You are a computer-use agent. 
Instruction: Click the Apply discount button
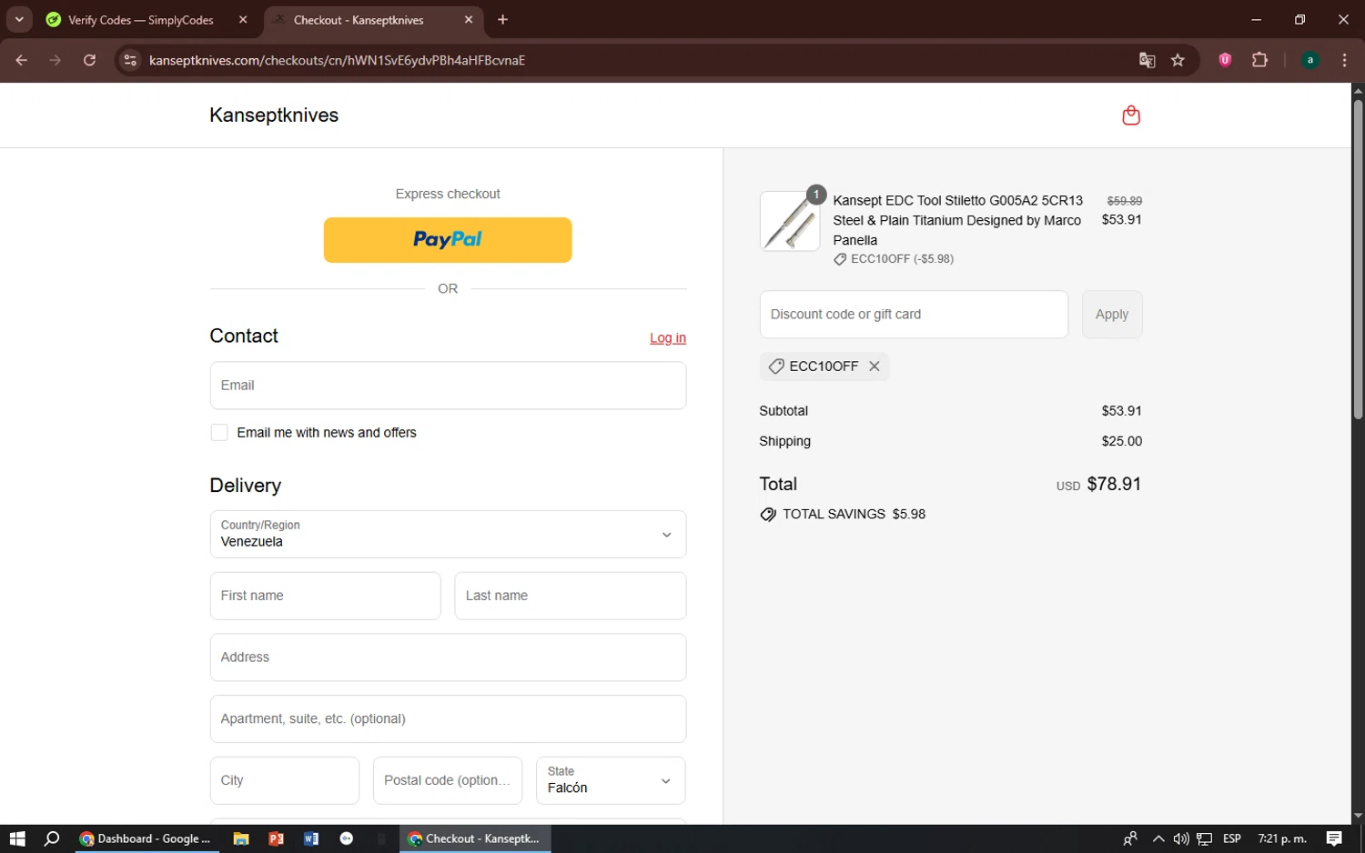coord(1112,315)
